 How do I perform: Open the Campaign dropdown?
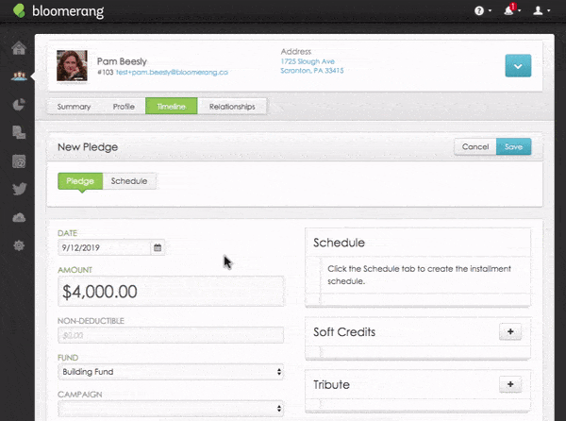coord(171,409)
